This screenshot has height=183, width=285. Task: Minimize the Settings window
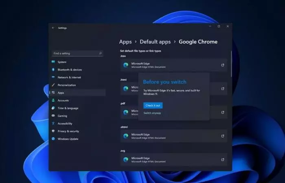[x=210, y=26]
